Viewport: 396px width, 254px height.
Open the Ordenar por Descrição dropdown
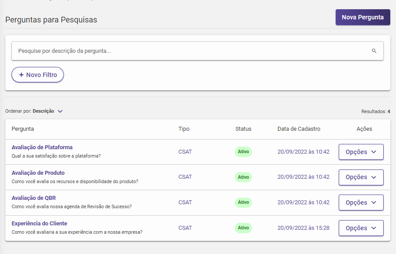tap(60, 111)
